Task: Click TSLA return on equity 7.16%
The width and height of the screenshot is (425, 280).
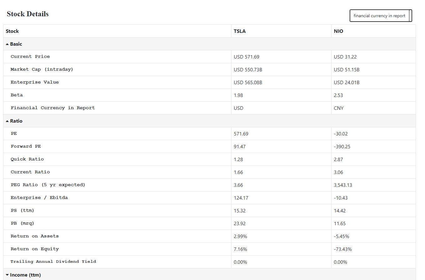Action: [240, 249]
